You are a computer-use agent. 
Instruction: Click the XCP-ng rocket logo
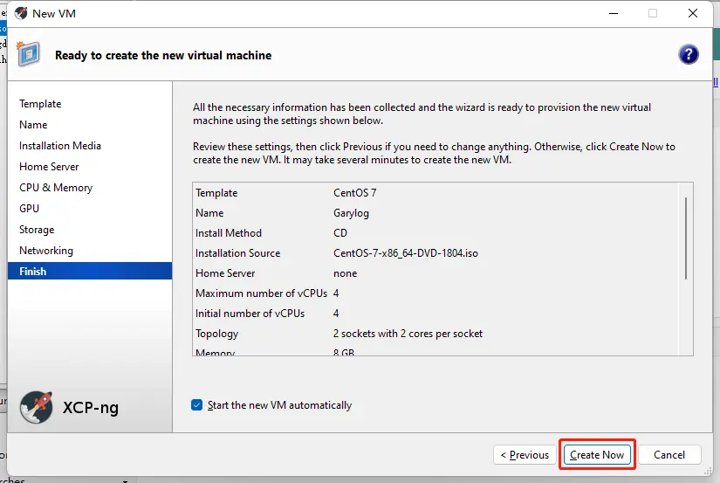[x=37, y=407]
